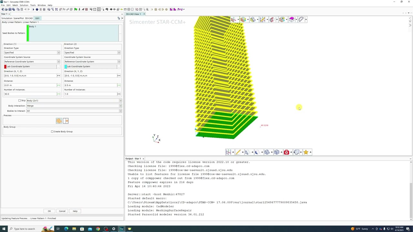The image size is (413, 232).
Task: Click the cyan Lab Coordinate System color swatch
Action: coord(65,66)
